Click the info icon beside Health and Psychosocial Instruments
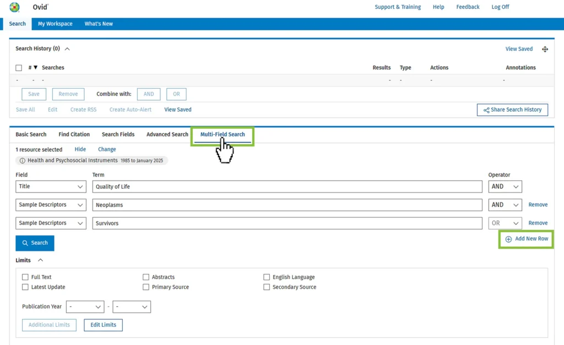The height and width of the screenshot is (345, 564). coord(22,161)
